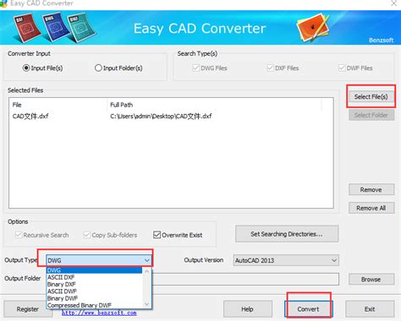Click the File column header
The height and width of the screenshot is (321, 401).
point(58,105)
